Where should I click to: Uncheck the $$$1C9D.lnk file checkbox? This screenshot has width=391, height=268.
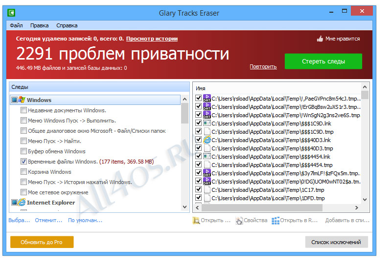199,123
